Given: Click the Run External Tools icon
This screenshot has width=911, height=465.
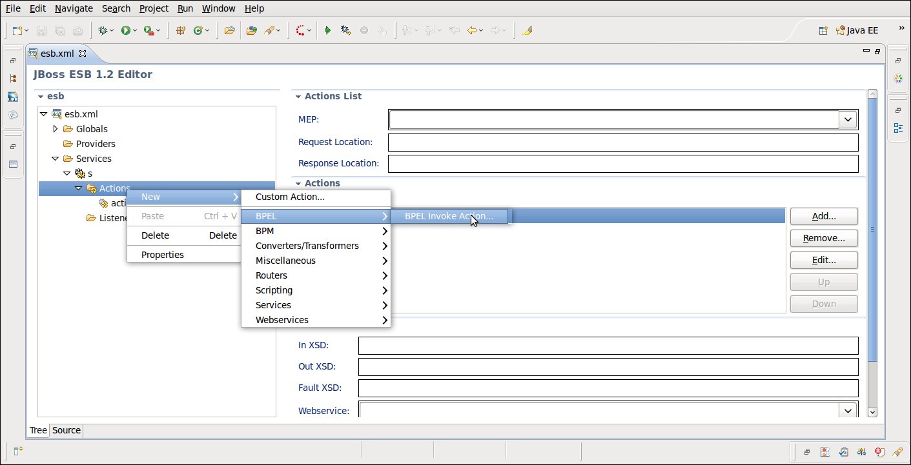Looking at the screenshot, I should click(149, 30).
